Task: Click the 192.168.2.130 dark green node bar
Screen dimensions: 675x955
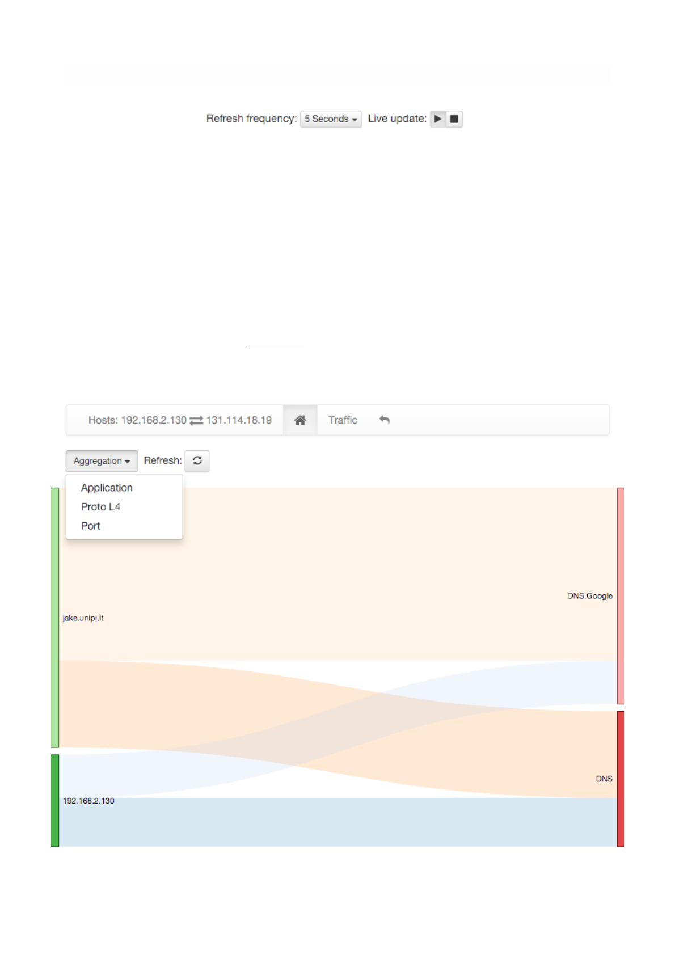Action: 55,800
